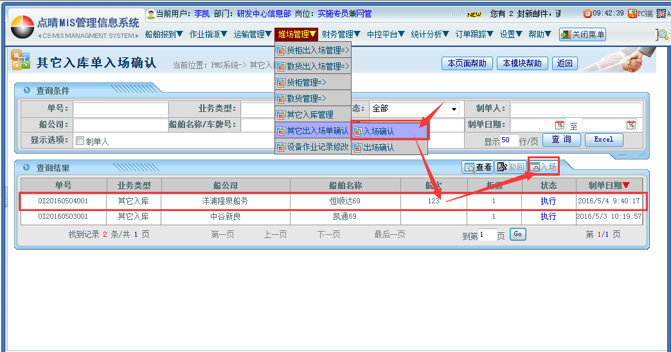The width and height of the screenshot is (671, 352).
Task: Select 入场确认 in the submenu
Action: click(x=389, y=131)
